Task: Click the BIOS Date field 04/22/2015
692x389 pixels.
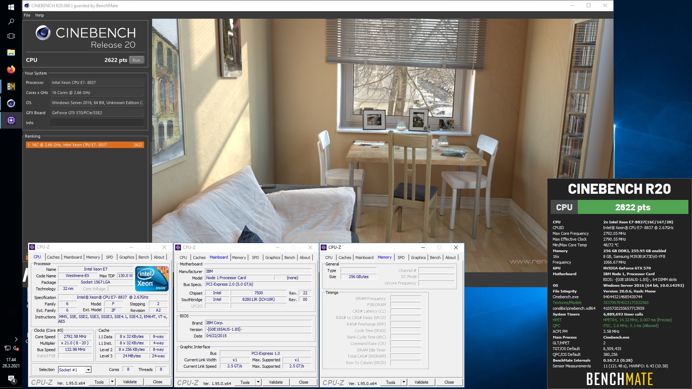Action: (258, 336)
